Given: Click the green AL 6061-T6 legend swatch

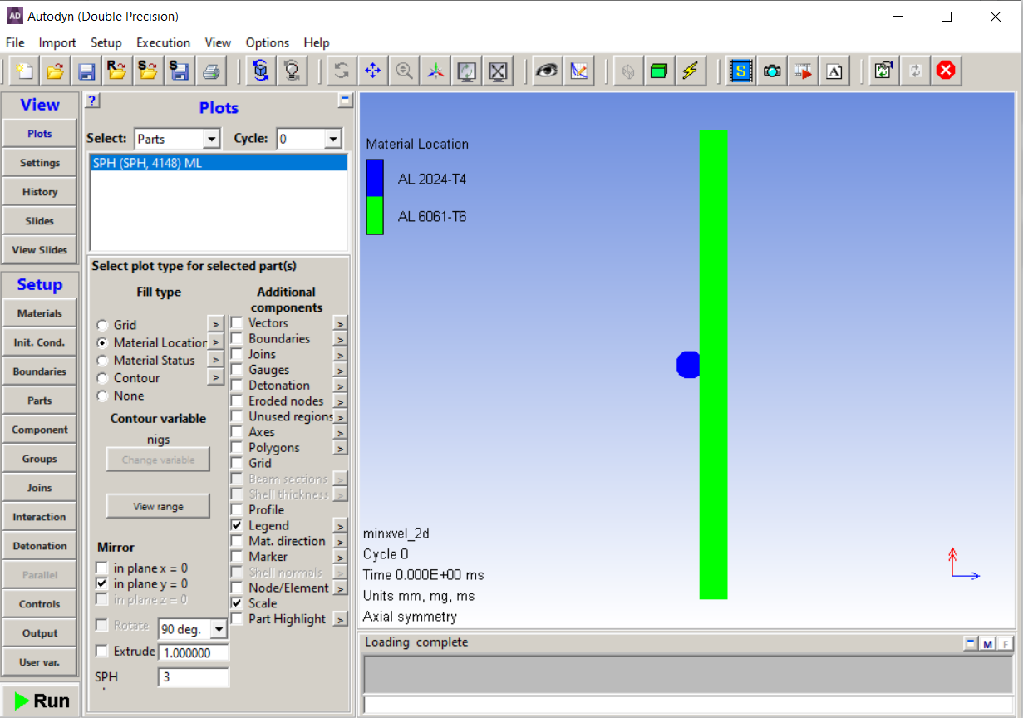Looking at the screenshot, I should [x=375, y=215].
